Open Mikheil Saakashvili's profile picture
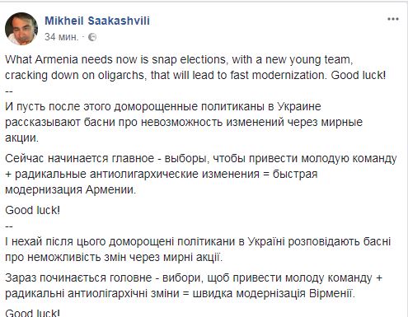408x317 pixels. (21, 29)
